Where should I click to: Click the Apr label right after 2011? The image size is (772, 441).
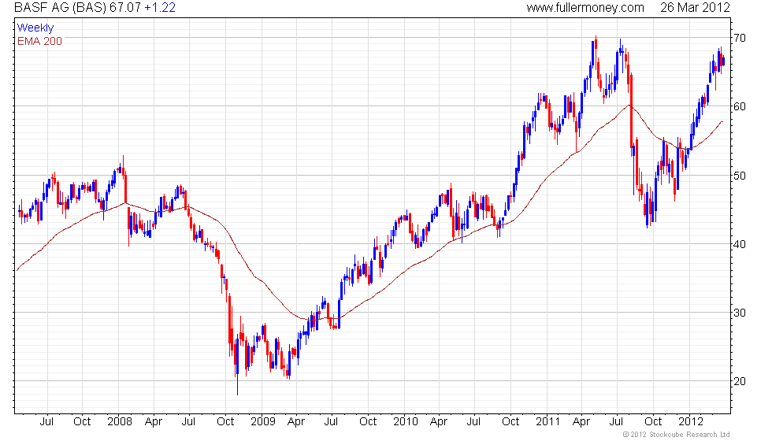[581, 422]
